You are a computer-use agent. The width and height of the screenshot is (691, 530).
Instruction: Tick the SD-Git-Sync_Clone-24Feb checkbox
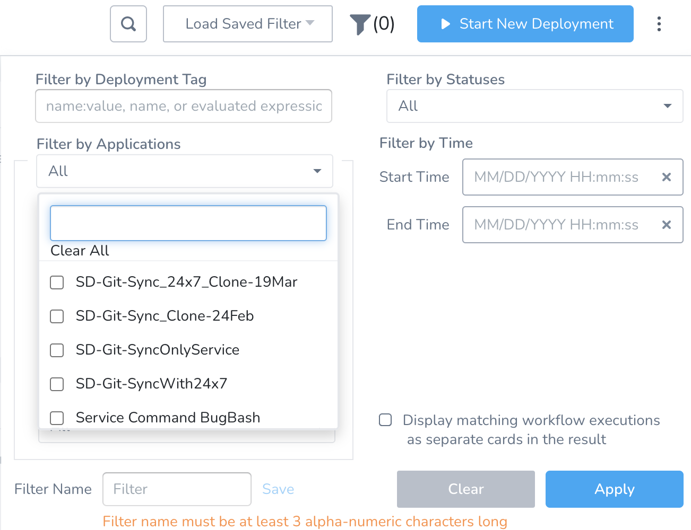(57, 316)
